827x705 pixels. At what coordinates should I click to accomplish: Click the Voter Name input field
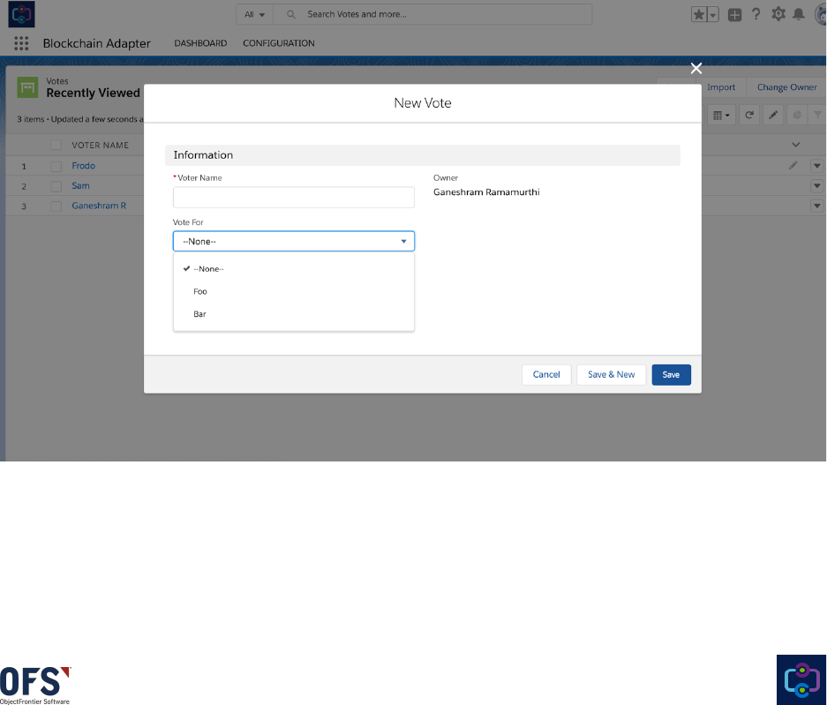294,198
